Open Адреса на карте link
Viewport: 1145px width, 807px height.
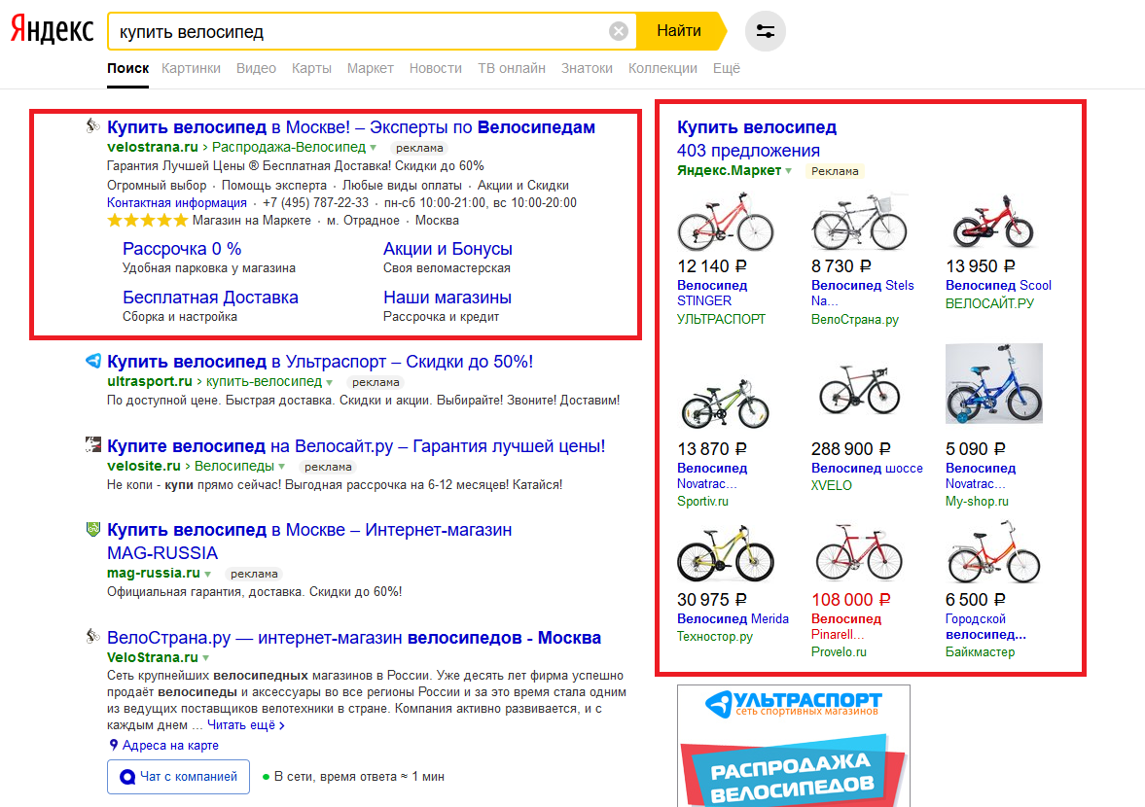170,745
